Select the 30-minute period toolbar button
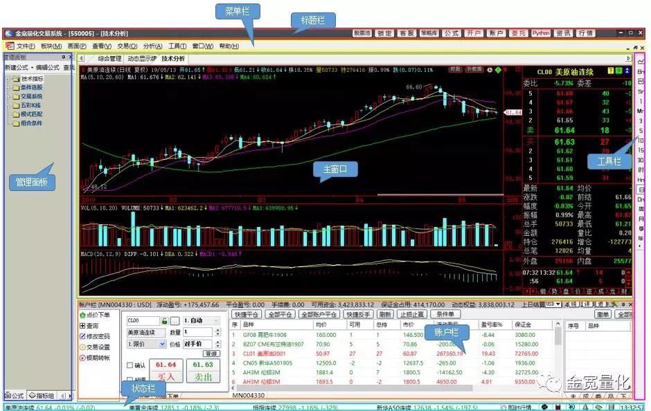This screenshot has height=411, width=651. point(641,160)
